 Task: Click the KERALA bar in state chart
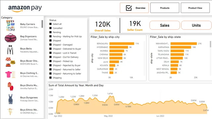[x=175, y=65]
